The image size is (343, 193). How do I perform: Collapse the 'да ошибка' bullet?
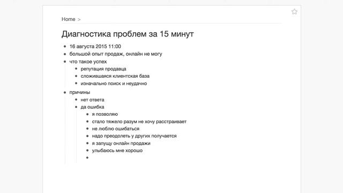[76, 107]
